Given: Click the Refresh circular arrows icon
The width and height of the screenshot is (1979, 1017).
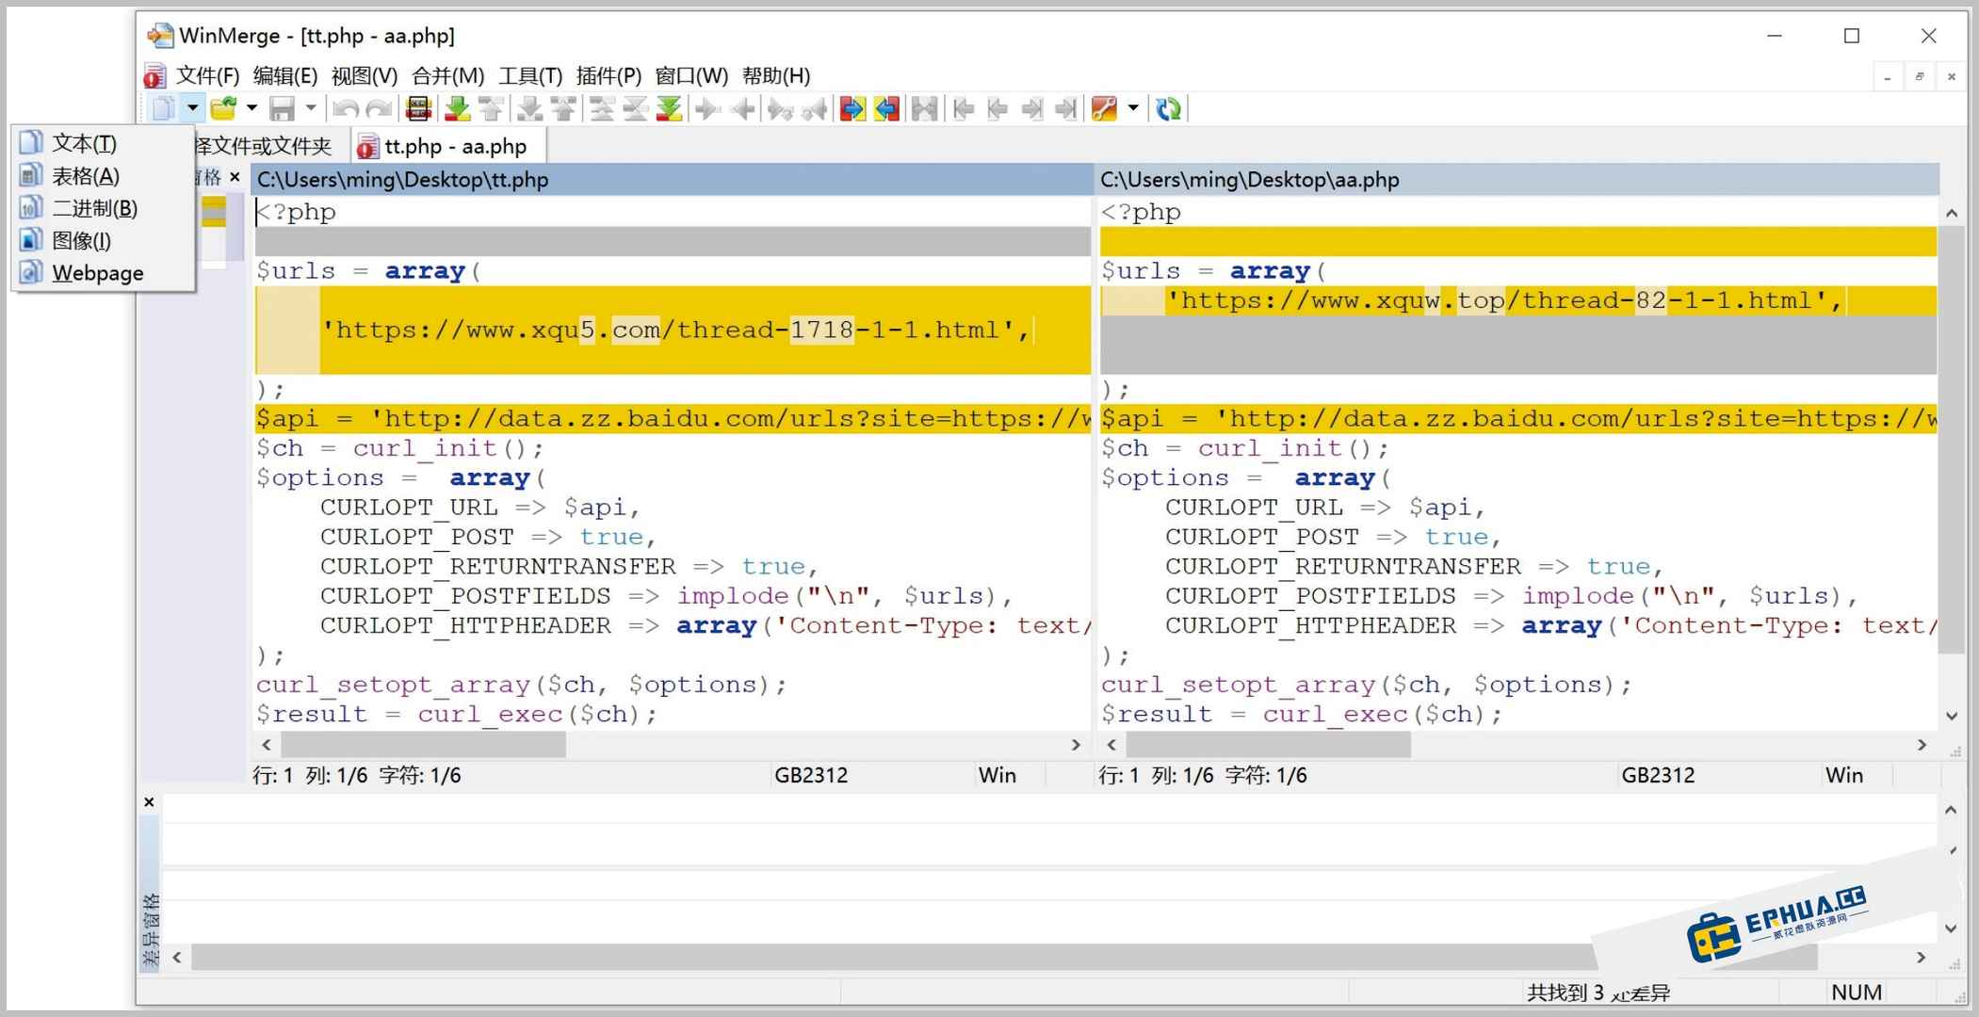Looking at the screenshot, I should (x=1169, y=109).
